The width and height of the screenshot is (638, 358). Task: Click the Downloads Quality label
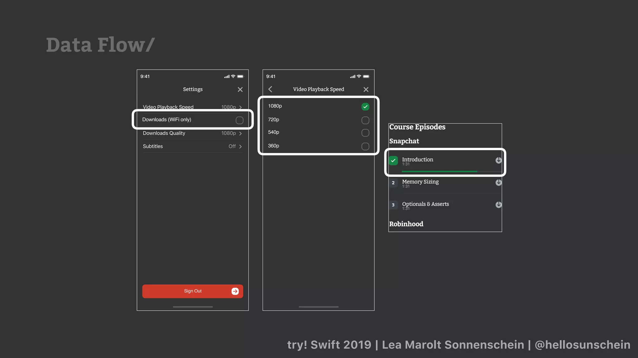point(164,133)
